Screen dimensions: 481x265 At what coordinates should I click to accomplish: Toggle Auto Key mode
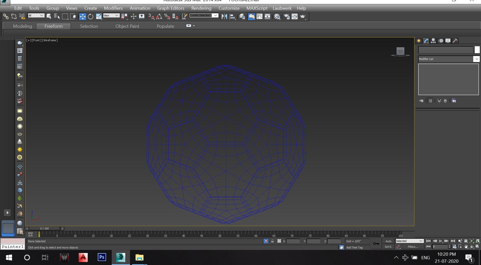tap(388, 241)
